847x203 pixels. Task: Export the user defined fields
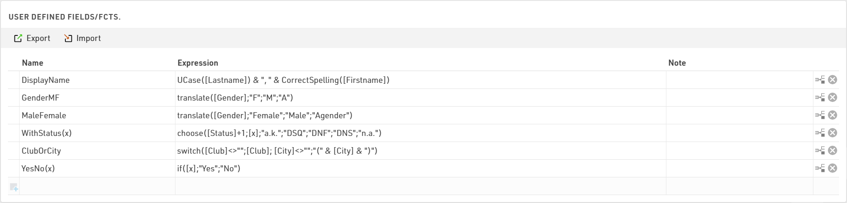pos(32,38)
